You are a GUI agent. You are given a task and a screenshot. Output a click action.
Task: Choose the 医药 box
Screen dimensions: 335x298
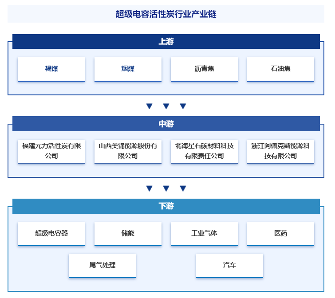tap(280, 233)
